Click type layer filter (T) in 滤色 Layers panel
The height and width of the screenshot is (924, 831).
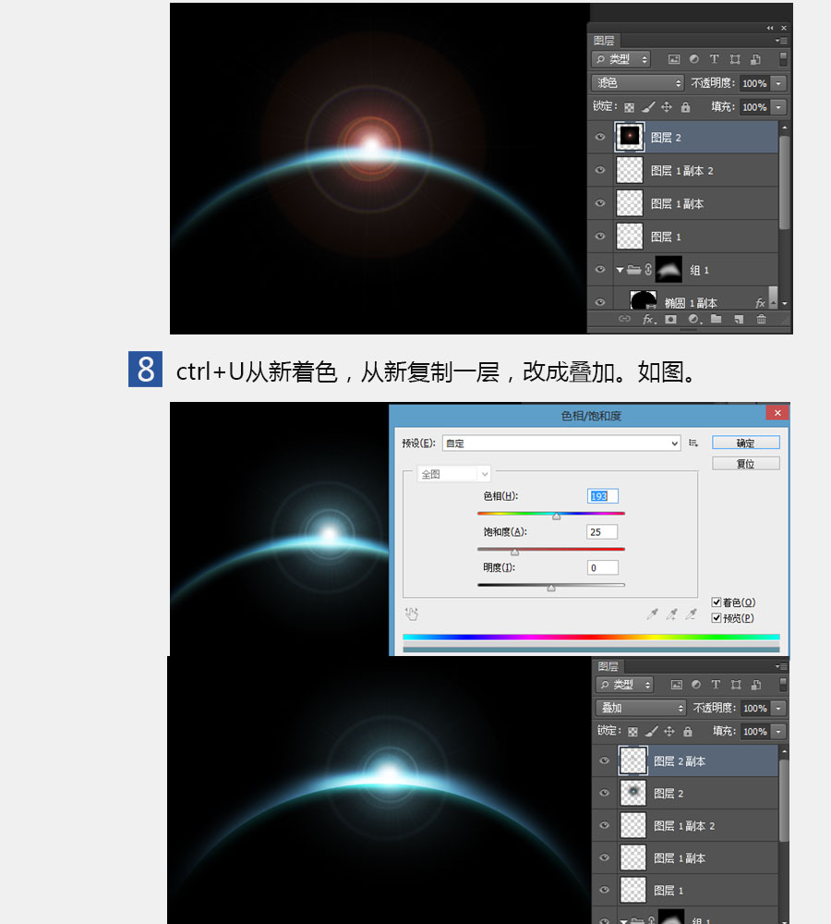pos(715,59)
